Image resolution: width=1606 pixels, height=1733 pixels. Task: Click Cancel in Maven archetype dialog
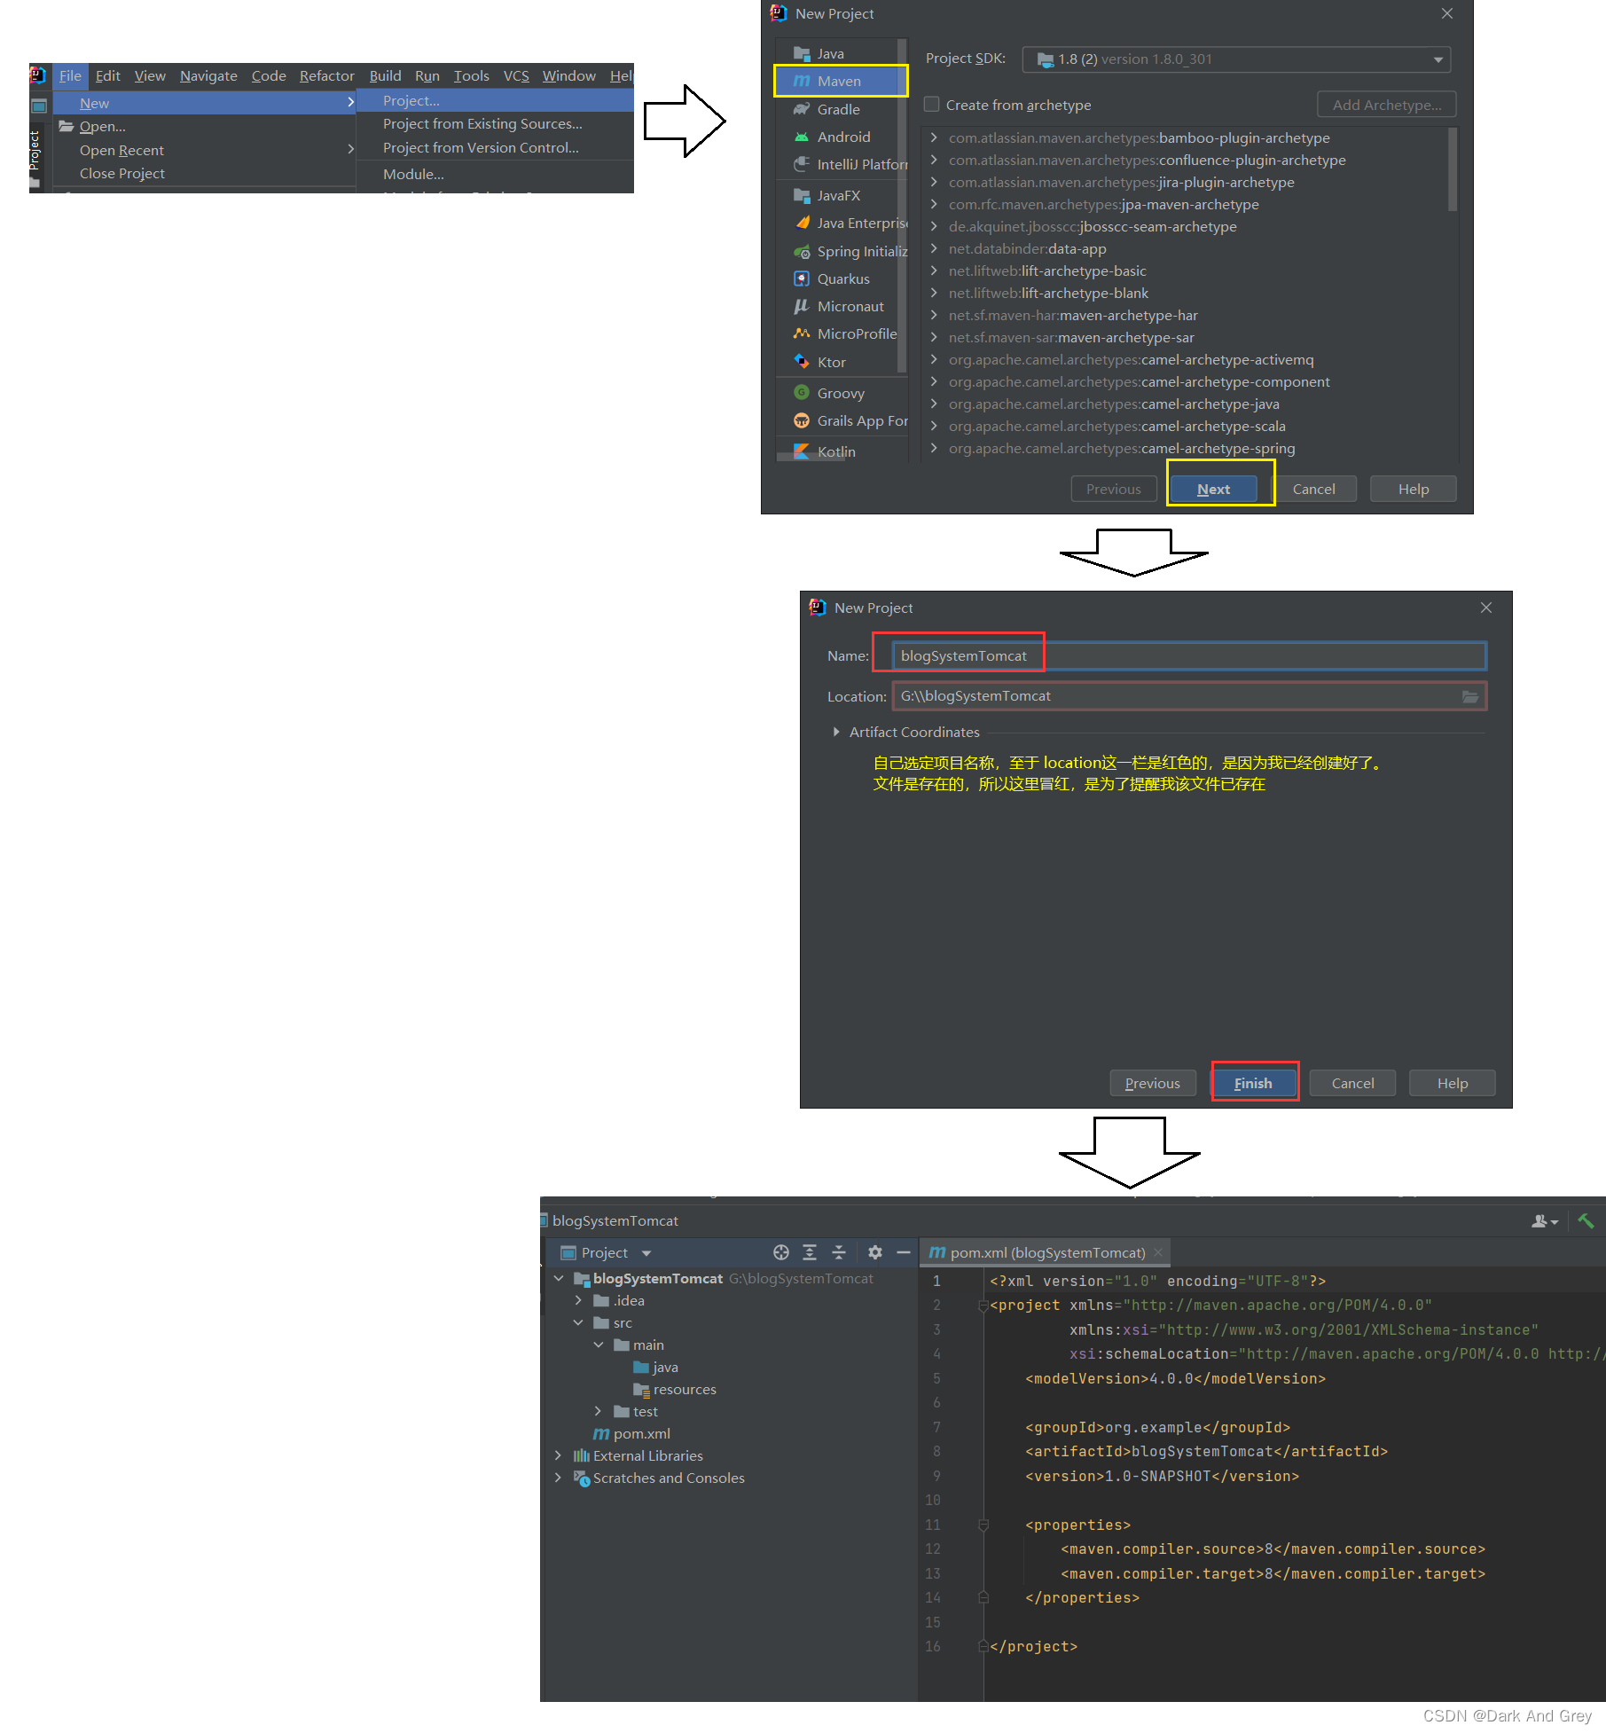click(1313, 489)
